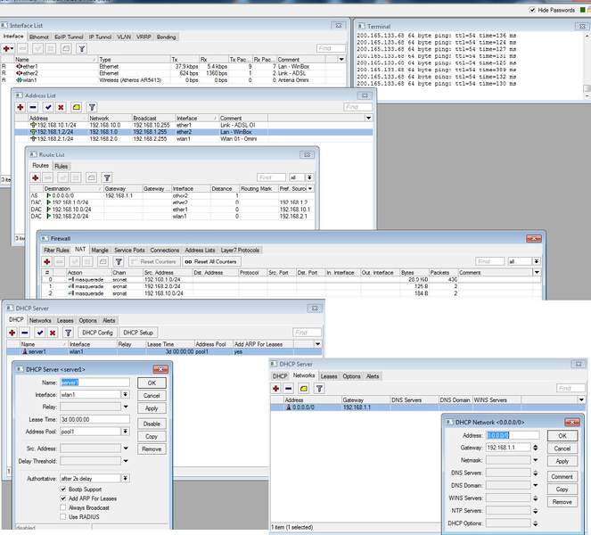This screenshot has width=591, height=535.
Task: Click the red X disable icon in Address List
Action: (x=61, y=108)
